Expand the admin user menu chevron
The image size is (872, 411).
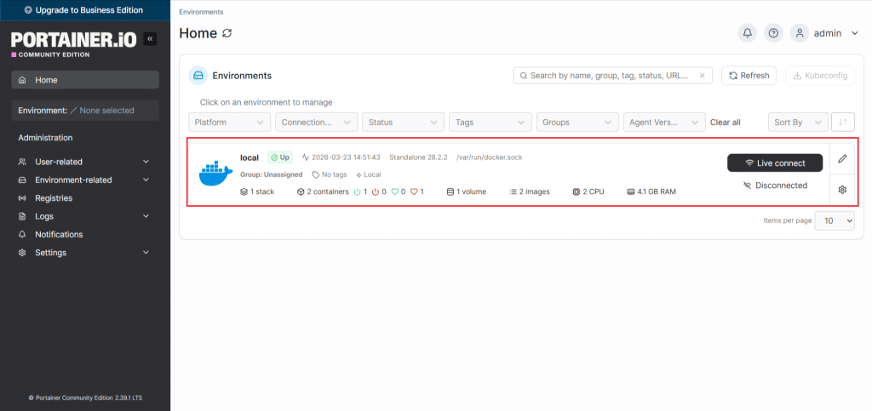click(855, 33)
